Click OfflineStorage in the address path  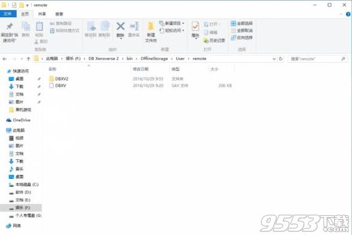point(154,58)
